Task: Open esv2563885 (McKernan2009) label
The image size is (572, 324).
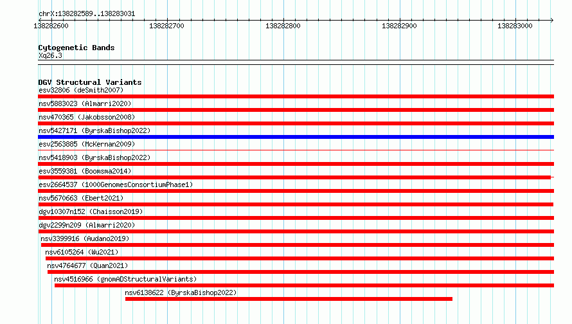Action: click(x=87, y=144)
